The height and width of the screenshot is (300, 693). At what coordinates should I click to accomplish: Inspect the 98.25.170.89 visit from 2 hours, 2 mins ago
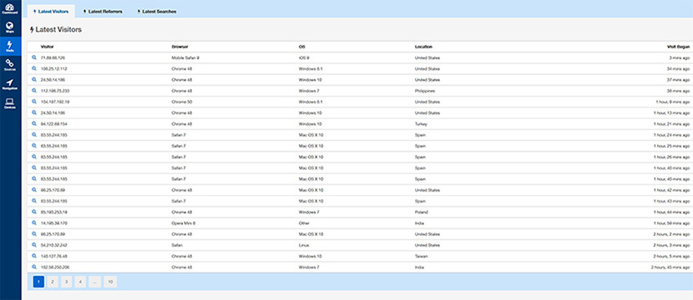coord(34,234)
